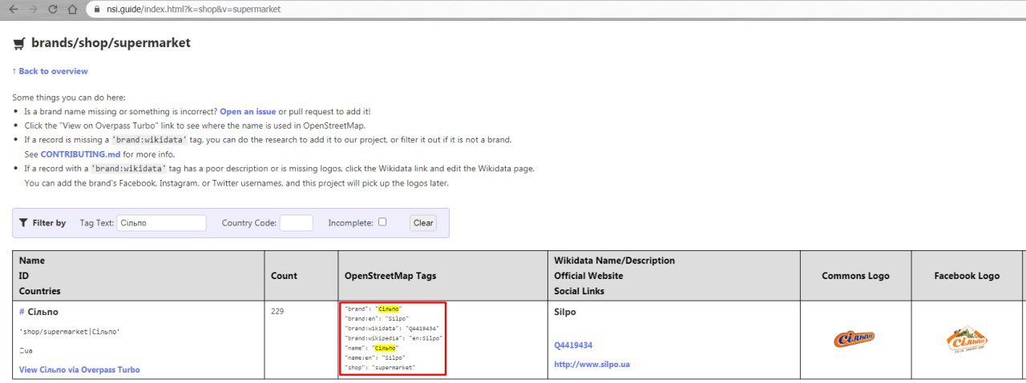Click the brand:wikidata tag line in the tag list
Viewport: 1026px width, 383px height.
click(x=391, y=329)
